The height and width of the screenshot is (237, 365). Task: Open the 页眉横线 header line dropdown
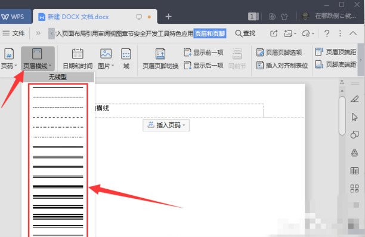38,59
